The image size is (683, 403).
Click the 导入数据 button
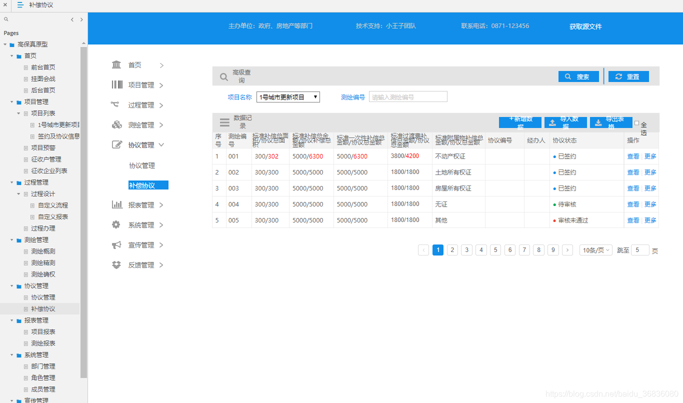(565, 122)
